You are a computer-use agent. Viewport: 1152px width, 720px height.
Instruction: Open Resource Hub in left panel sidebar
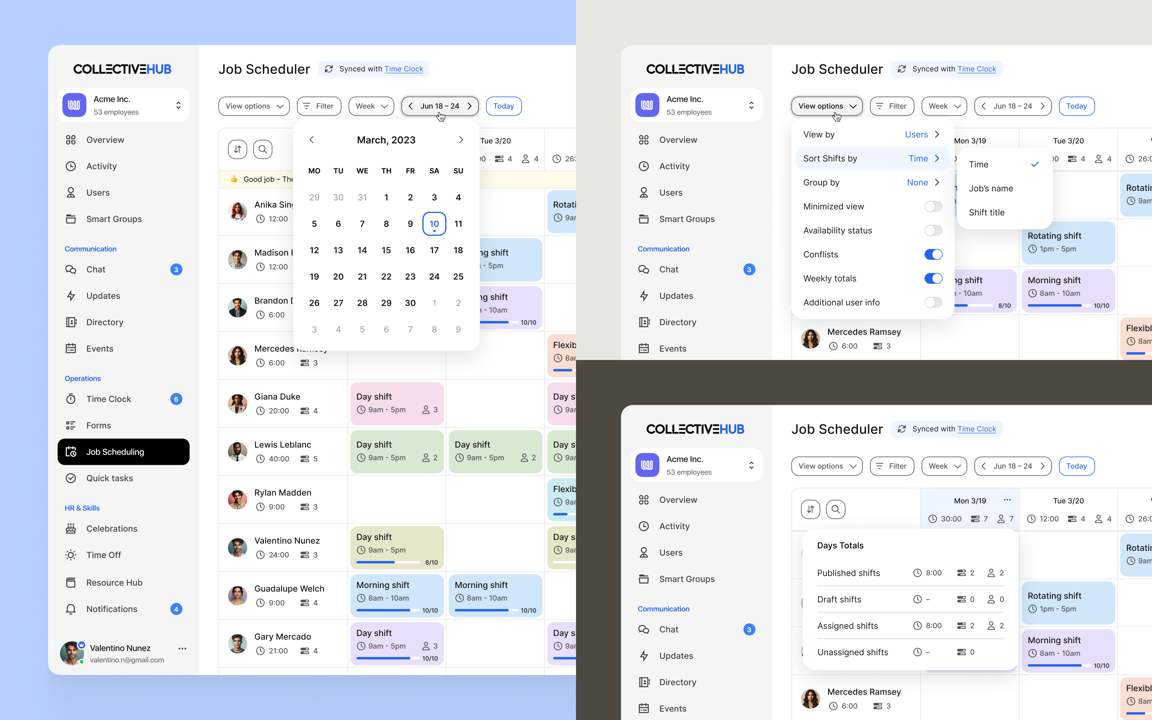point(123,582)
